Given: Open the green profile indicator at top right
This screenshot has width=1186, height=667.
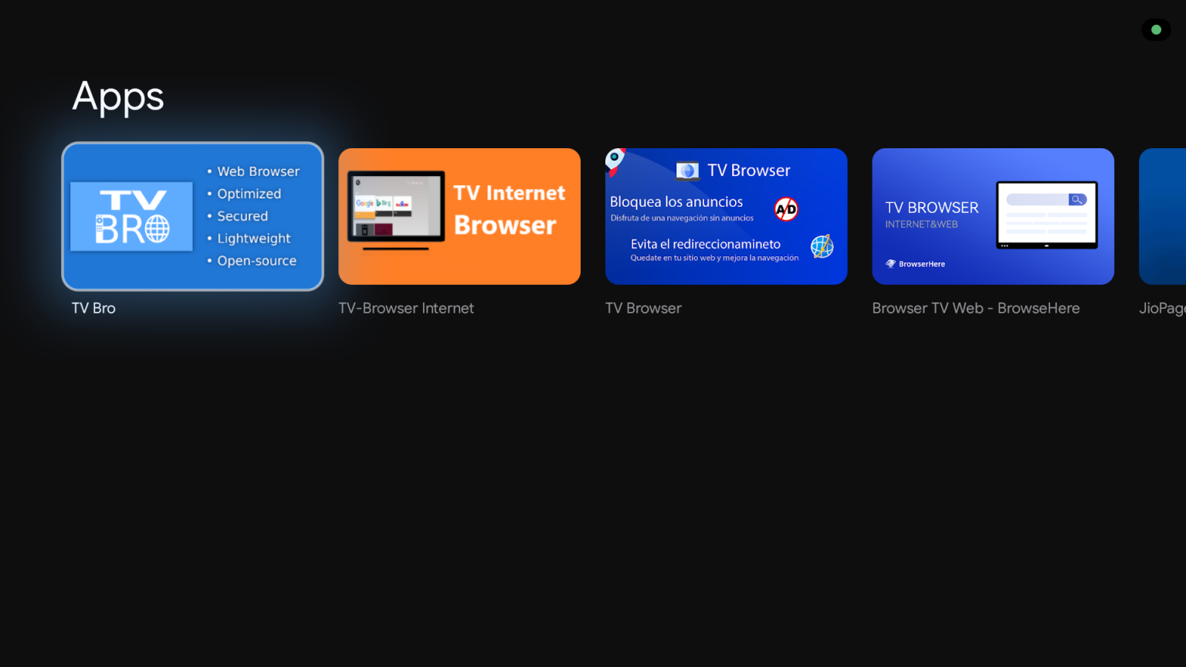Looking at the screenshot, I should pos(1156,29).
